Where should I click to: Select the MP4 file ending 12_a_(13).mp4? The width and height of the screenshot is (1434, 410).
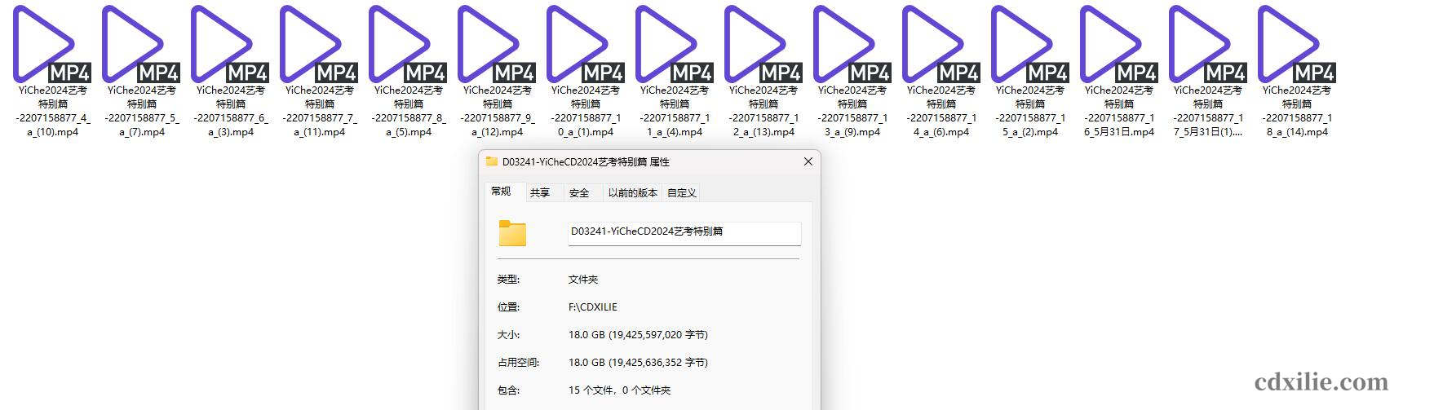763,71
